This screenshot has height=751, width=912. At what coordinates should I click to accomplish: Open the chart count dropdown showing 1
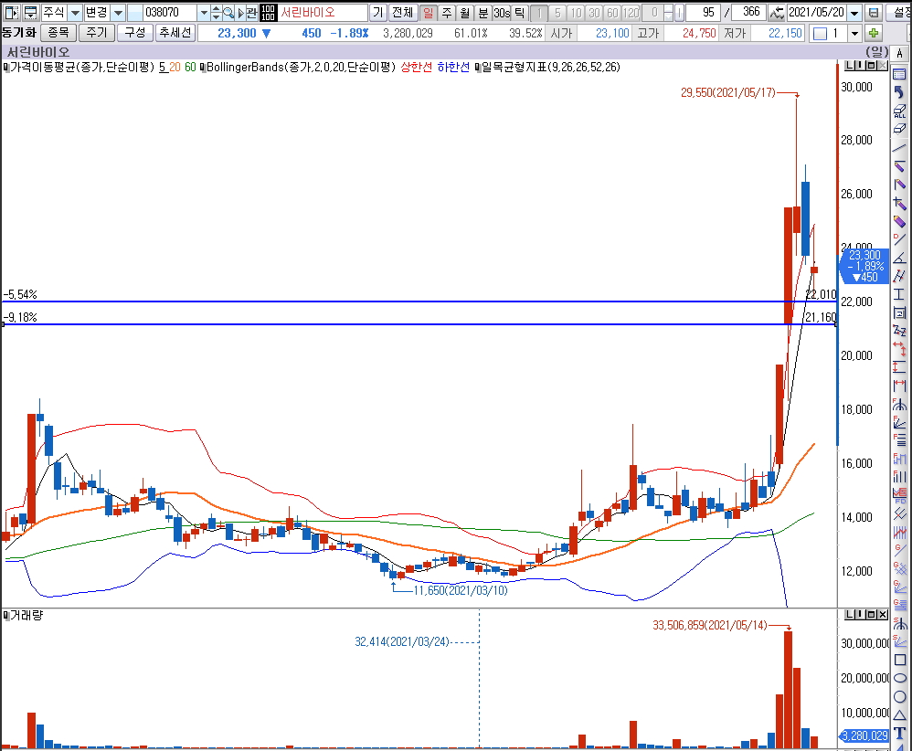(x=854, y=33)
